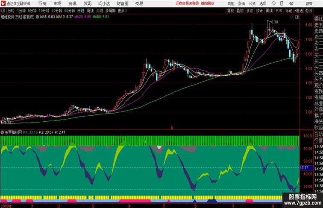Image resolution: width=323 pixels, height=208 pixels.
Task: Select the 日线 daily period tab
Action: coord(81,11)
